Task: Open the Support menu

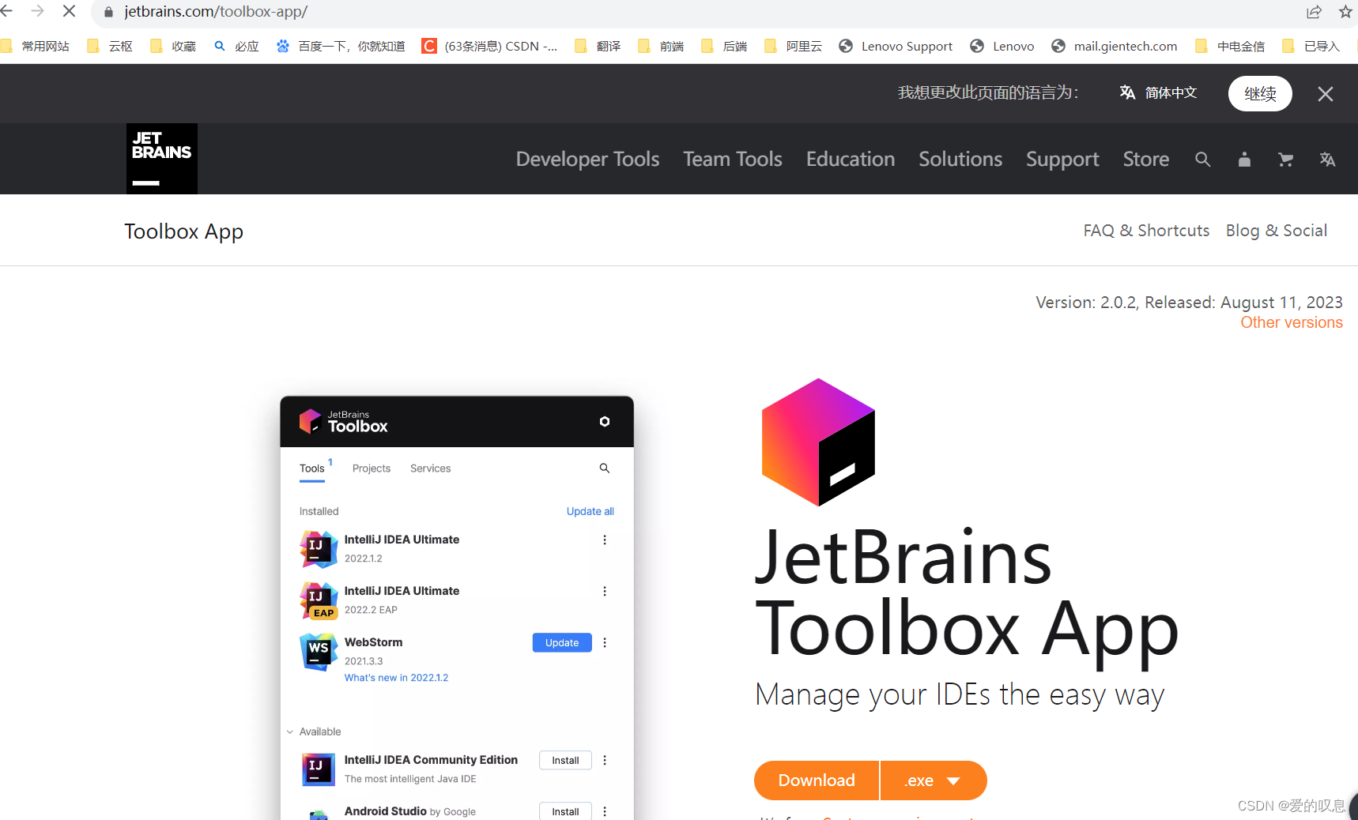Action: tap(1062, 160)
